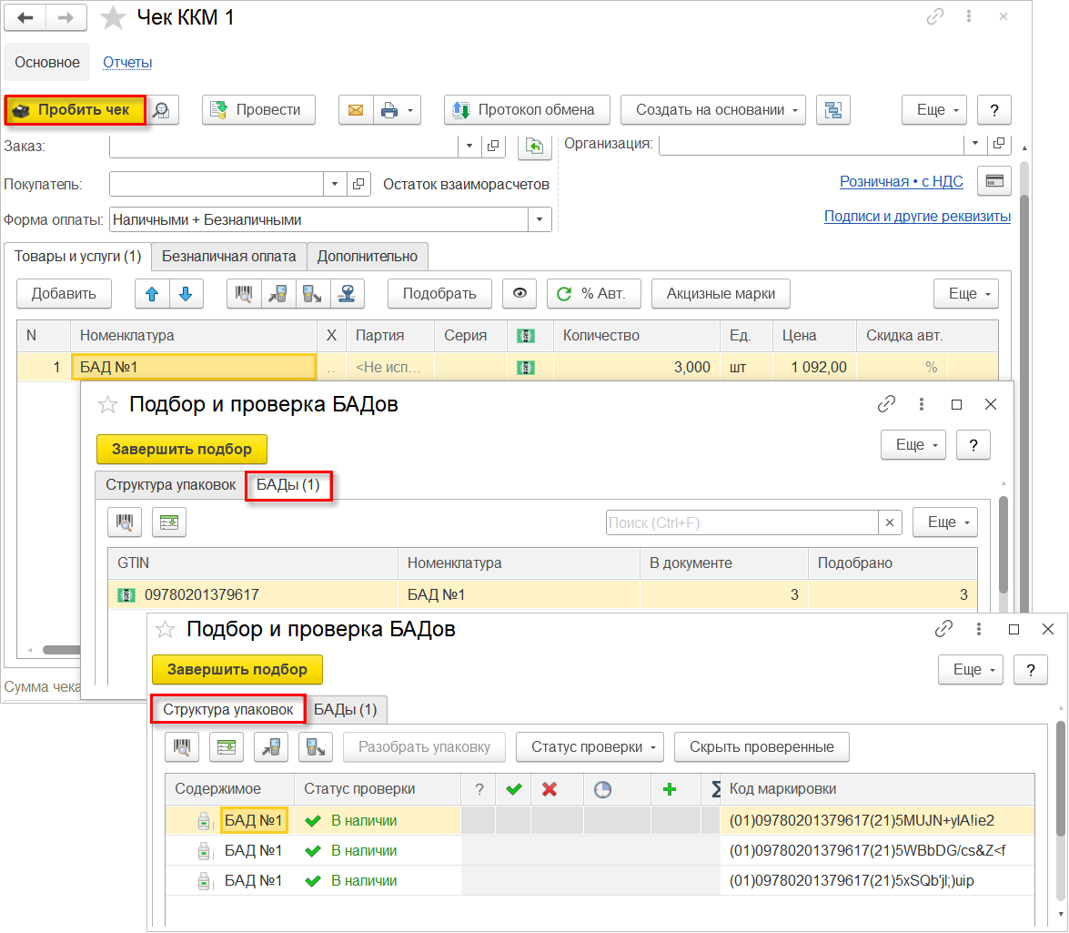Click the red cross column header
Screen dimensions: 1069x933
point(550,789)
